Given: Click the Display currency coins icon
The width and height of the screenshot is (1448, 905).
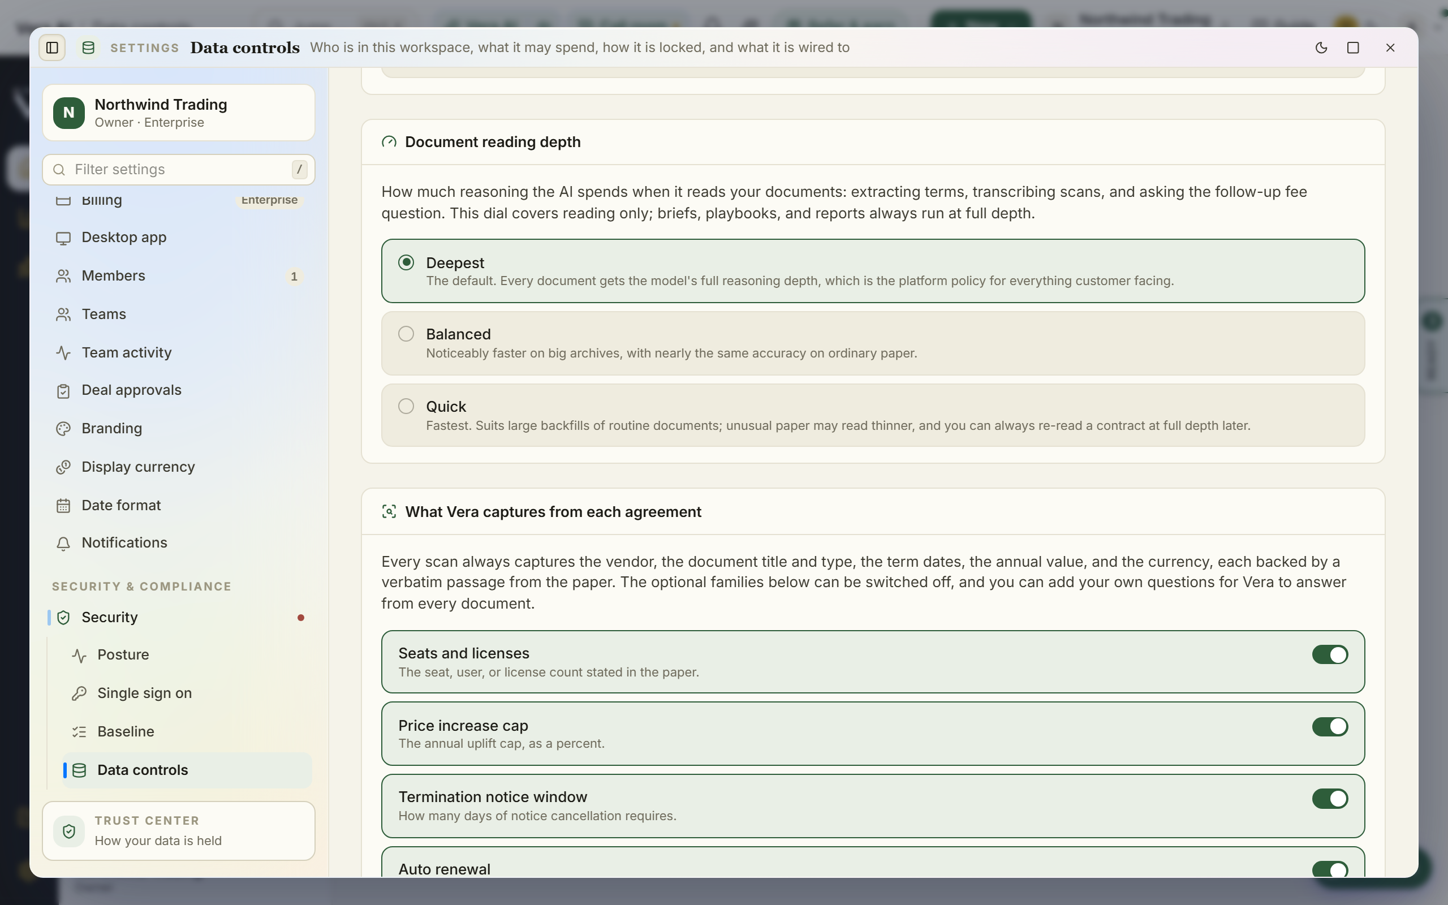Looking at the screenshot, I should coord(63,467).
